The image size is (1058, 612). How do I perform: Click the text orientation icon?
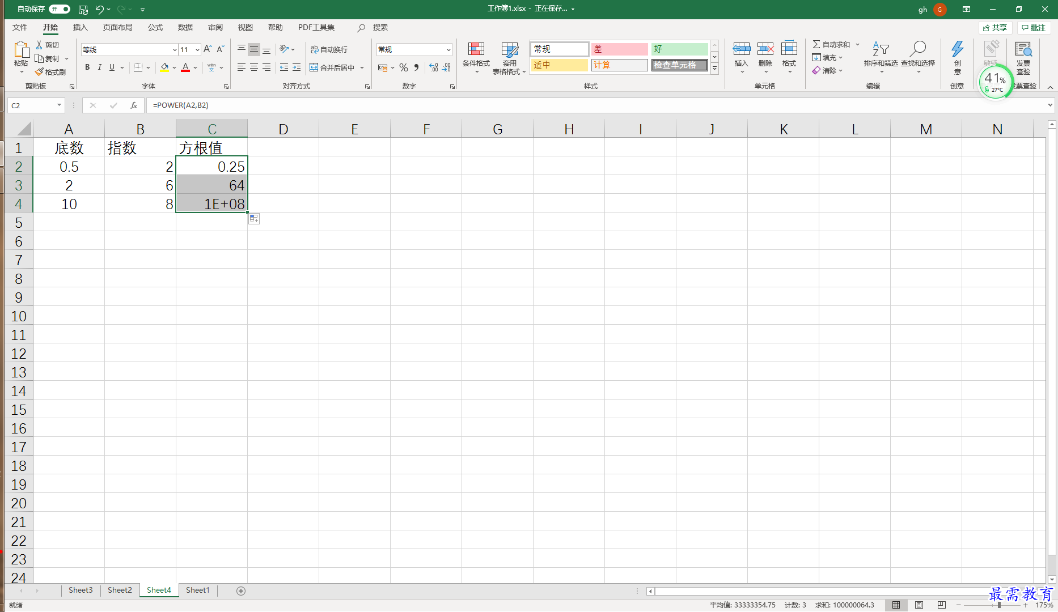coord(284,49)
